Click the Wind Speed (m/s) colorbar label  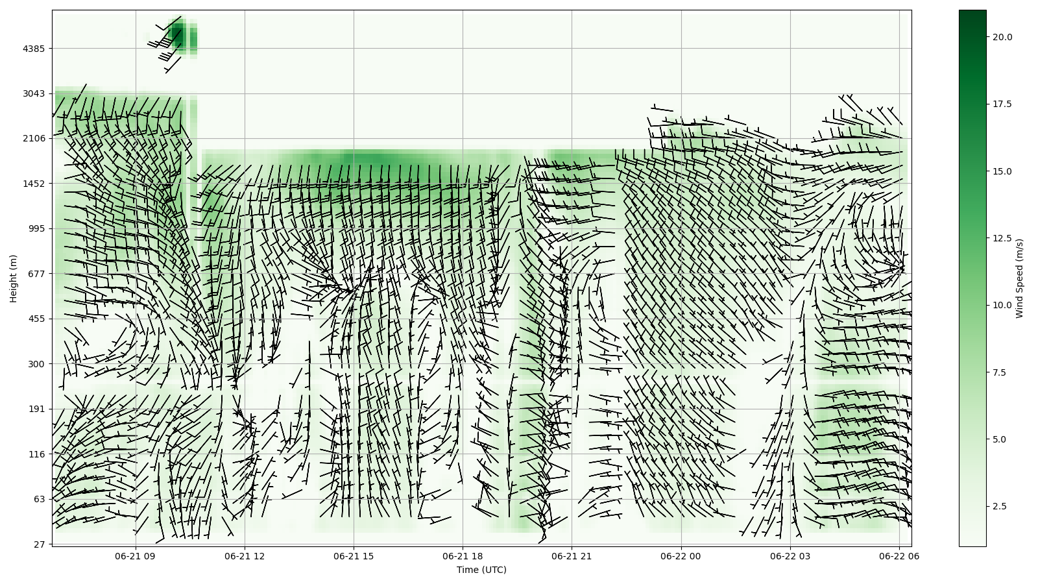click(x=1019, y=278)
